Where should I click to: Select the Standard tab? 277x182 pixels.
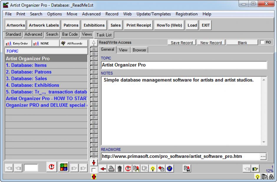13,34
